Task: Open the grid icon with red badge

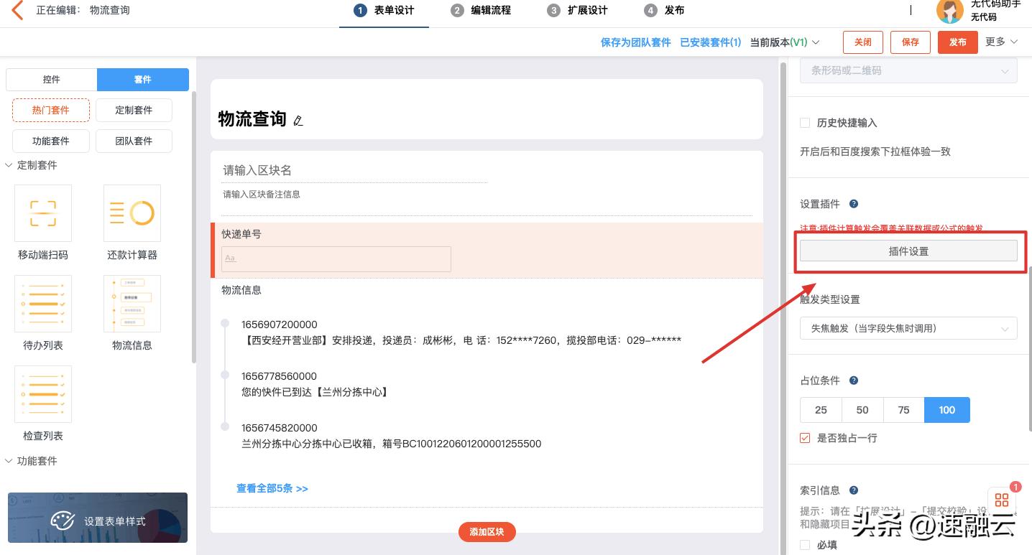Action: coord(1002,500)
